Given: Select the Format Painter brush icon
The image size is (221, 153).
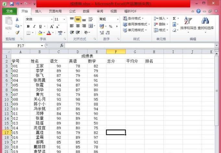Looking at the screenshot, I should (17, 32).
